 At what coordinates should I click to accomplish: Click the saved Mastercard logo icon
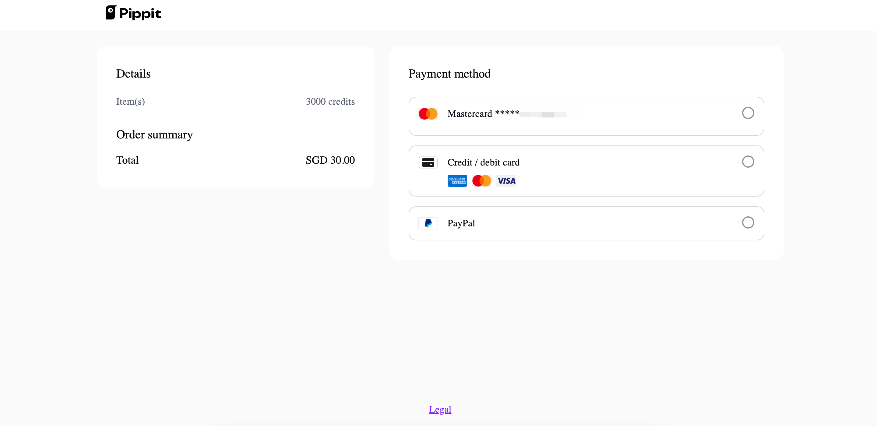click(428, 113)
